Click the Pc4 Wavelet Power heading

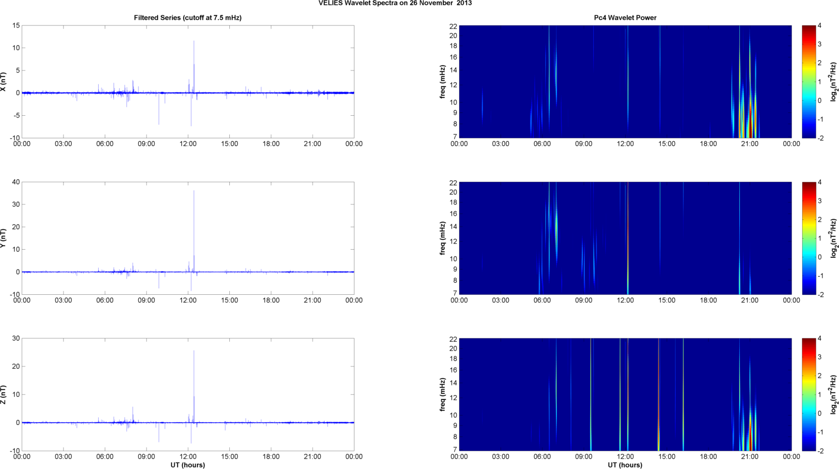[x=625, y=18]
